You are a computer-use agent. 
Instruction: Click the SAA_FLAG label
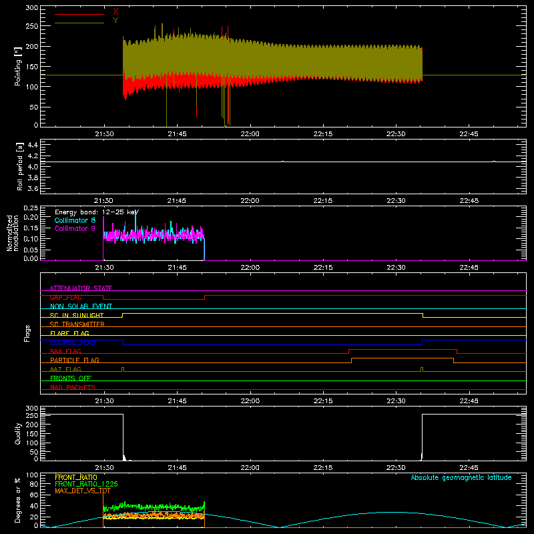tap(65, 351)
